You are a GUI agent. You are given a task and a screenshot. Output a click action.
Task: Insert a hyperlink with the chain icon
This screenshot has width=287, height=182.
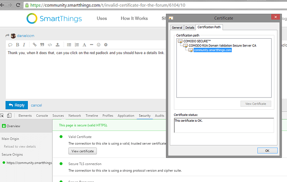pos(35,44)
